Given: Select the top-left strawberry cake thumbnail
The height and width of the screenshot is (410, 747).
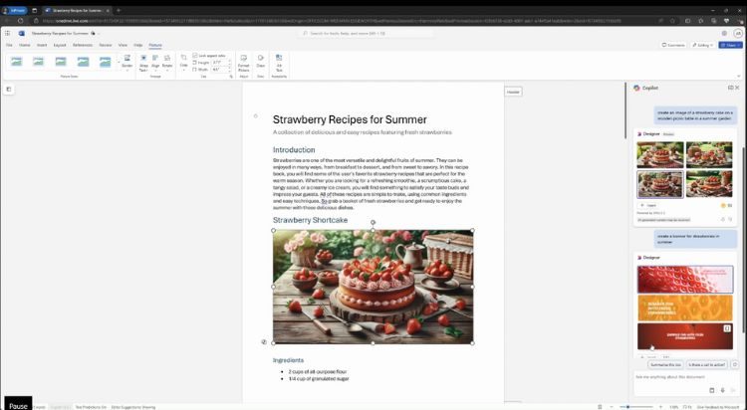Looking at the screenshot, I should pos(659,155).
